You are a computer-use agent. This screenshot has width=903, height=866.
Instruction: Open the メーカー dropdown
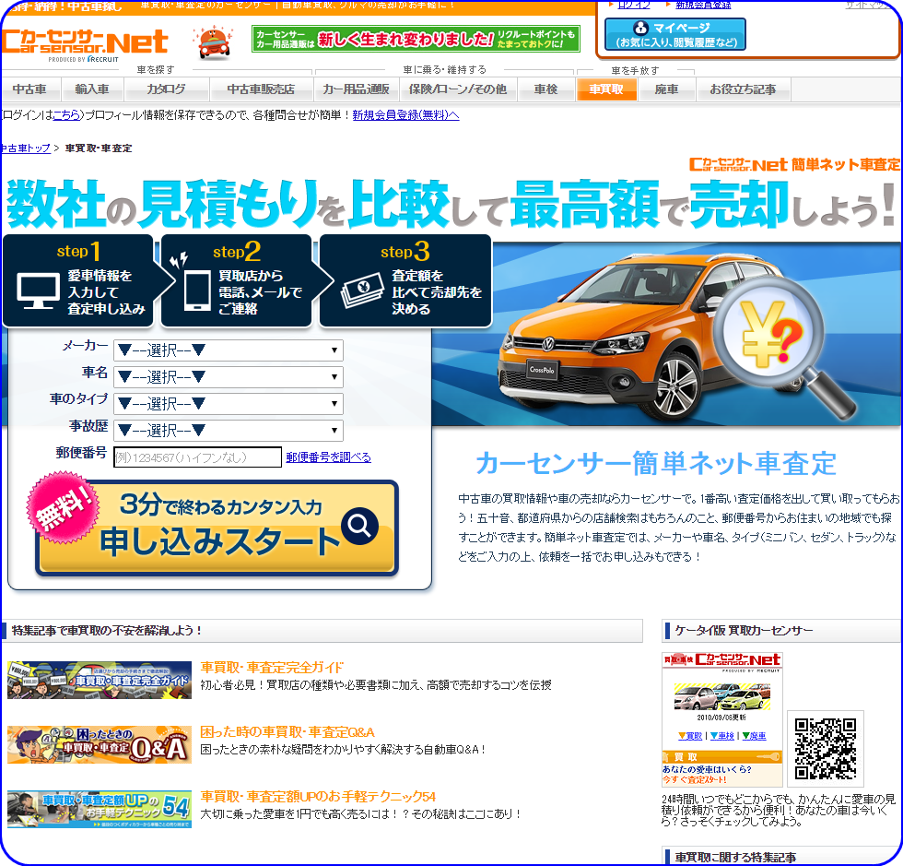coord(228,350)
